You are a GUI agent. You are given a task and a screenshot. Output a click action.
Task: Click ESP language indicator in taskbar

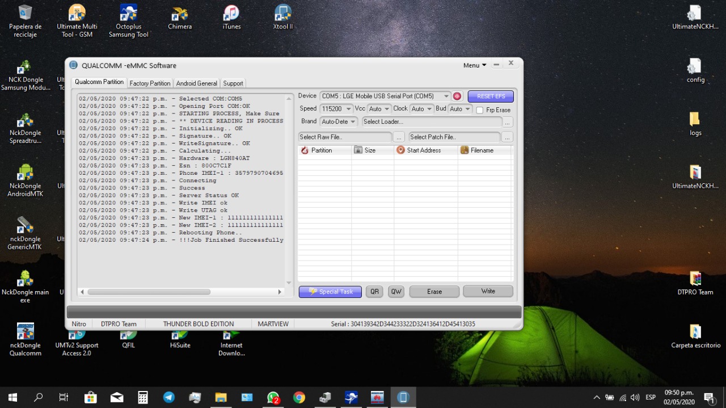(x=651, y=397)
